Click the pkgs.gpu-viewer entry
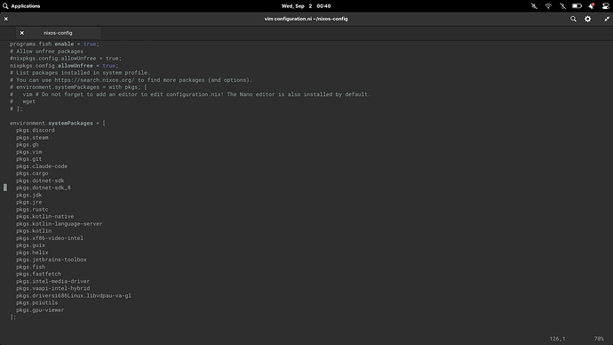Screen dimensions: 613x345 [x=40, y=310]
